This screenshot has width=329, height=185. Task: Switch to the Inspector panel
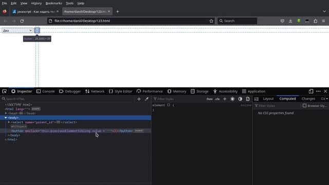tap(22, 91)
